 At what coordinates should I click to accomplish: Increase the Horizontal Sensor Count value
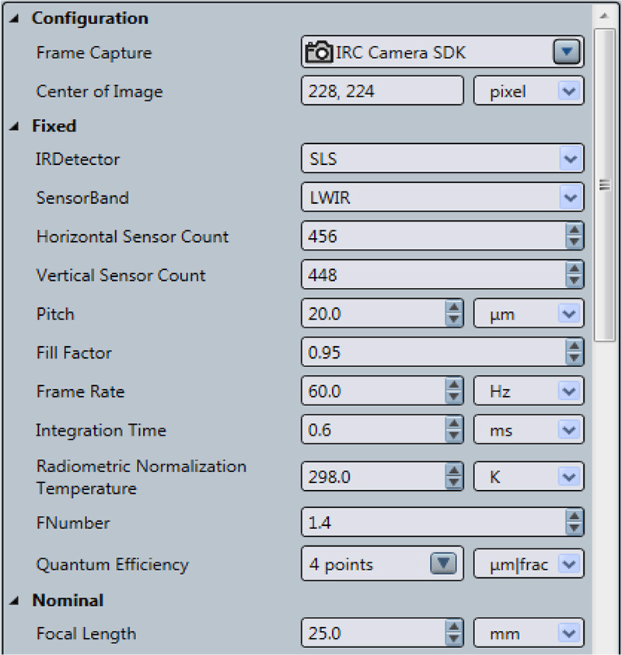pos(574,231)
